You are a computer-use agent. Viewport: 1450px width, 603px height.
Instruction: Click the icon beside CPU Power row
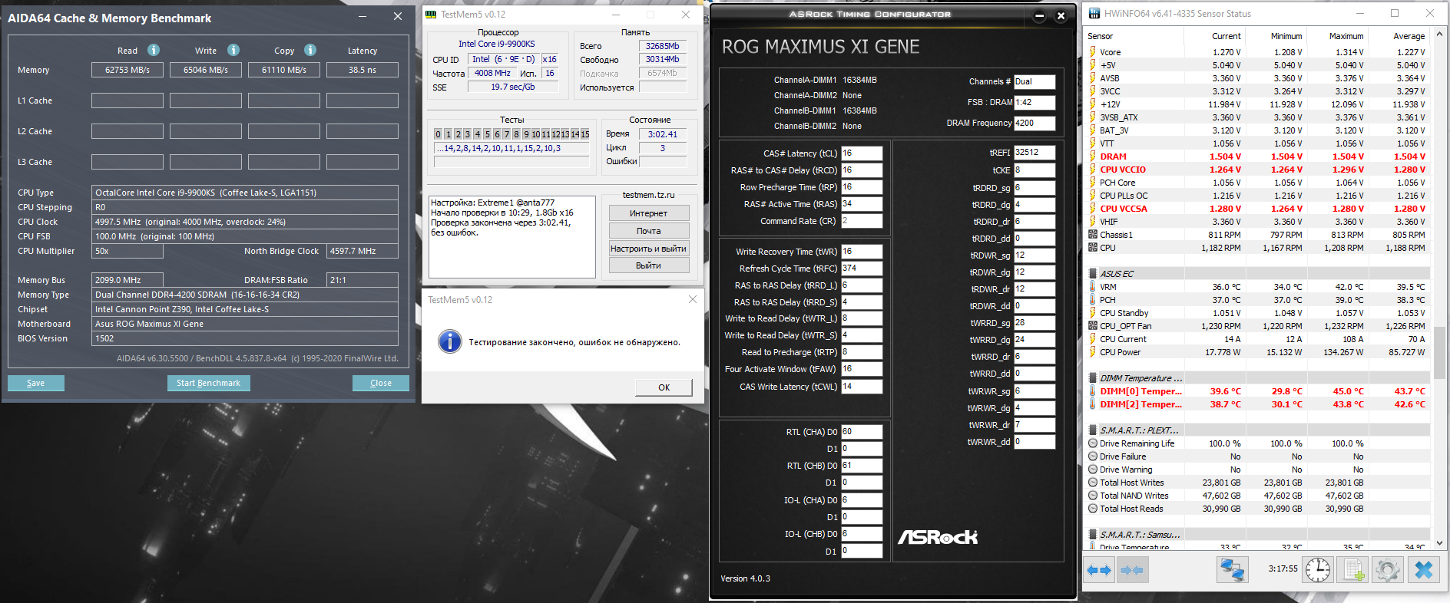coord(1093,351)
